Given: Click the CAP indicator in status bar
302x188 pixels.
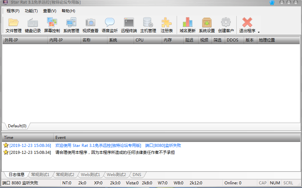Looking at the screenshot, I should click(x=263, y=183).
